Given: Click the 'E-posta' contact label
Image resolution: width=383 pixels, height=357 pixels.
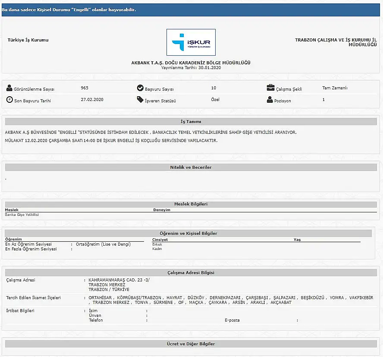Looking at the screenshot, I should (232, 320).
